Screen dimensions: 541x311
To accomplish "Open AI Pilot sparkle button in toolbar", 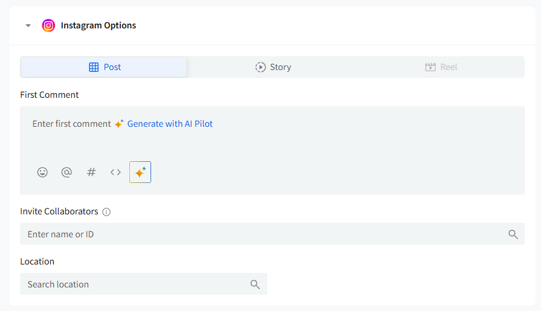I will click(140, 172).
